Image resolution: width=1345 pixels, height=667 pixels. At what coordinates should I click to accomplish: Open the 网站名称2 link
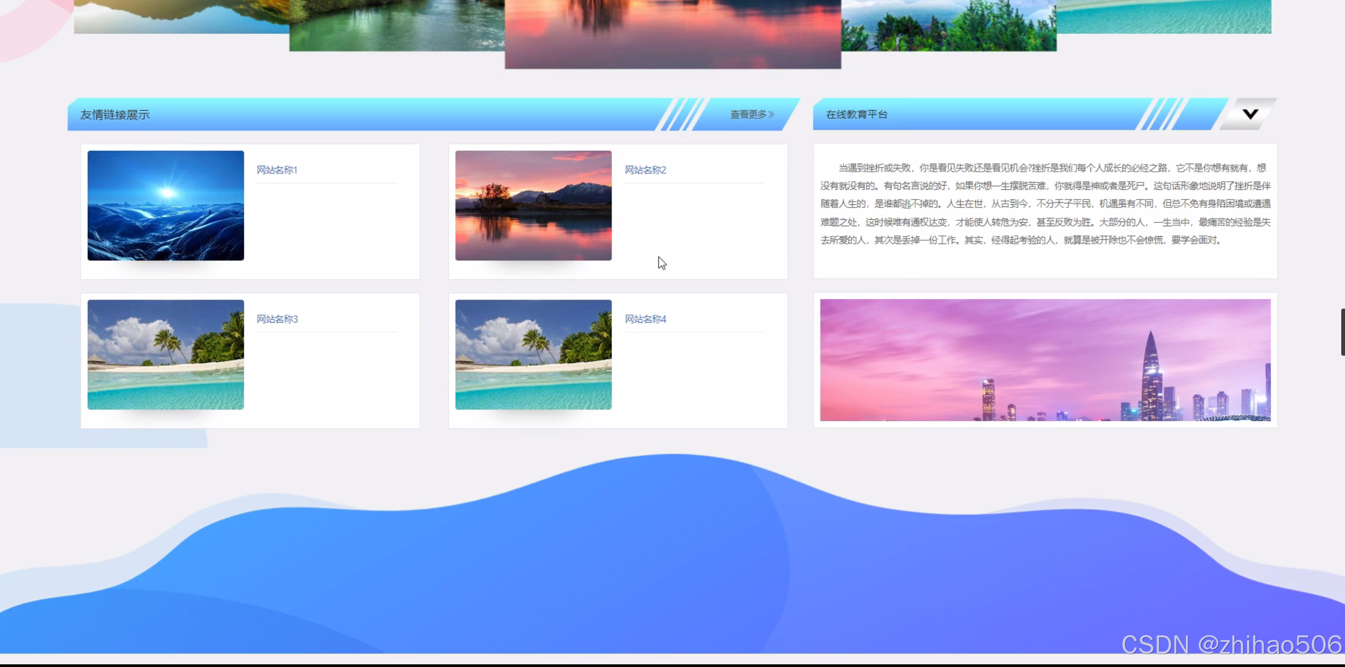coord(645,170)
